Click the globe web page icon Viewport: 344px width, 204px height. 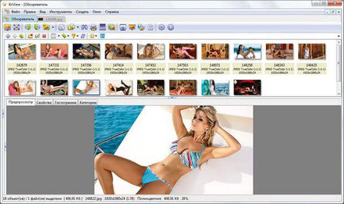coord(141,27)
